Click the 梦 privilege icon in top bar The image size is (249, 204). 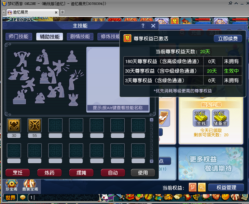click(175, 21)
